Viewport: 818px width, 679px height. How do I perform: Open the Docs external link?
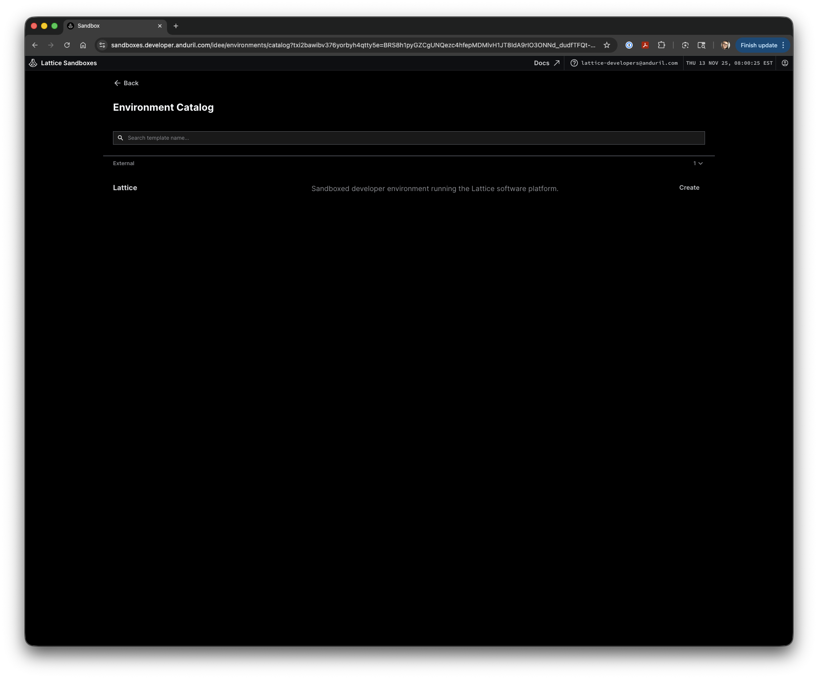tap(547, 63)
